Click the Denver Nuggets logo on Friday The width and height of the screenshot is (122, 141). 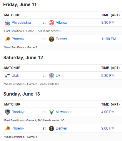[51, 39]
